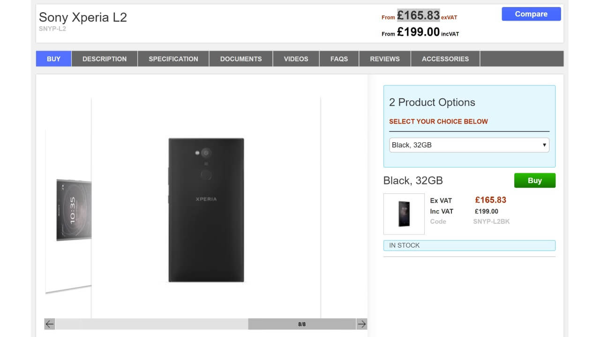Open the FAQs tab
600x337 pixels.
[339, 59]
